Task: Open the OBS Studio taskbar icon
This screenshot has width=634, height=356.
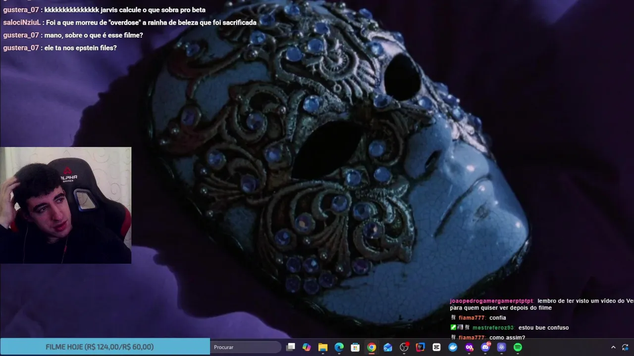Action: [x=404, y=347]
